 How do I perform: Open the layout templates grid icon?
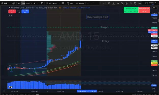click(x=63, y=3)
